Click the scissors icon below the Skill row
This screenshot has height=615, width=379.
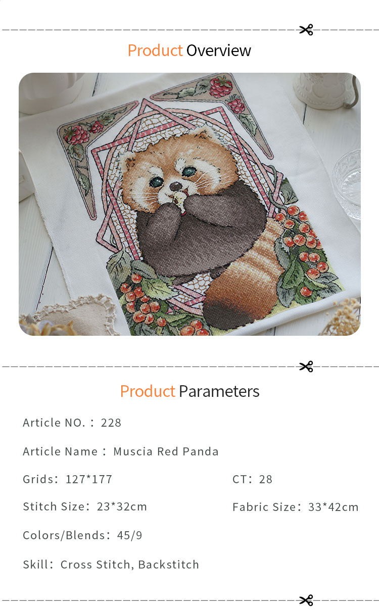tap(306, 600)
